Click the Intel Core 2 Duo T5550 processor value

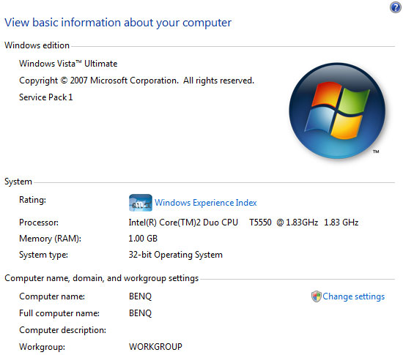coord(243,223)
